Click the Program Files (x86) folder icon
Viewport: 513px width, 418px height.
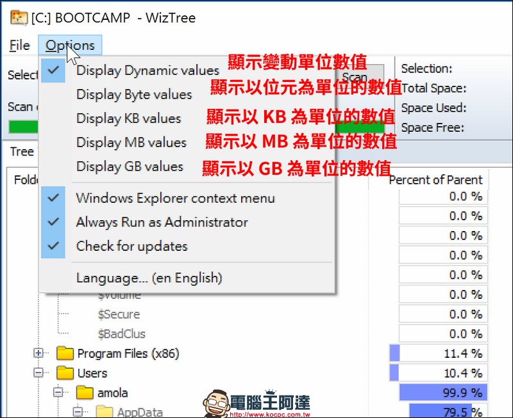[65, 353]
